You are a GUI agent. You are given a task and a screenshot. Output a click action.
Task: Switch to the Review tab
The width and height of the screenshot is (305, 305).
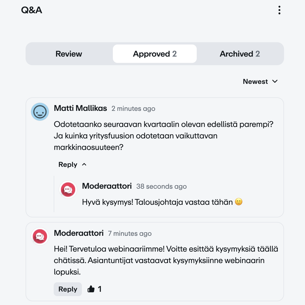click(69, 54)
